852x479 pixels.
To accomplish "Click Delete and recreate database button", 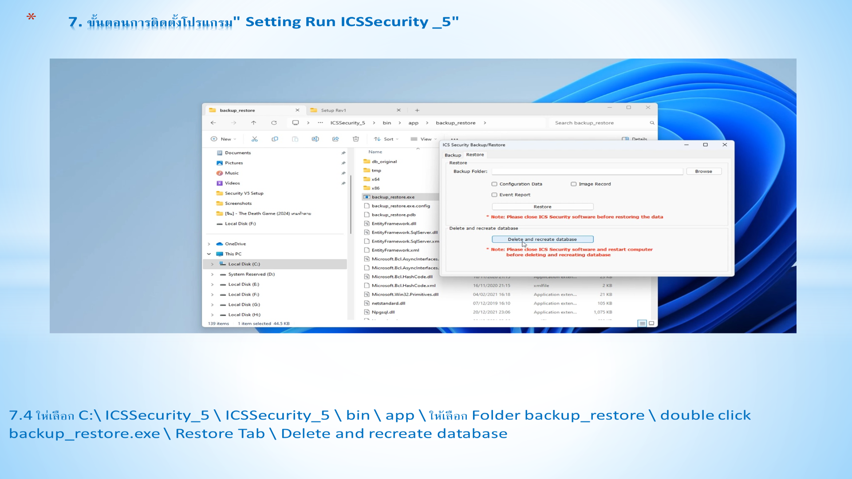I will [x=542, y=239].
